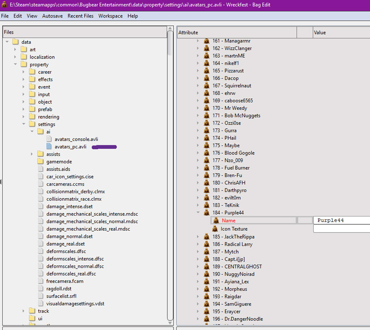Select the car_icon_settings.cise file
370x330 pixels.
coord(70,177)
